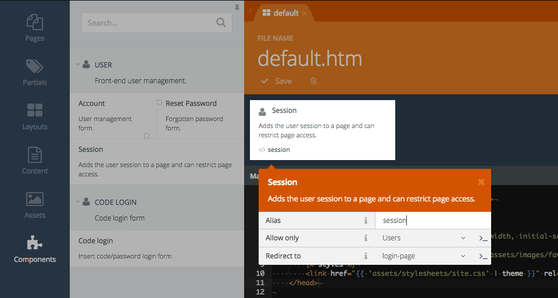Open the Pages section in sidebar
This screenshot has height=298, width=558.
click(35, 28)
